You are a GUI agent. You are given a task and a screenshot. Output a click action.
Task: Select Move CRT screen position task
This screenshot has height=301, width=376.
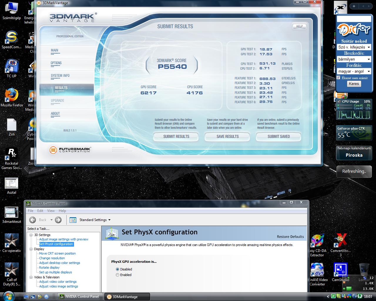click(x=57, y=253)
